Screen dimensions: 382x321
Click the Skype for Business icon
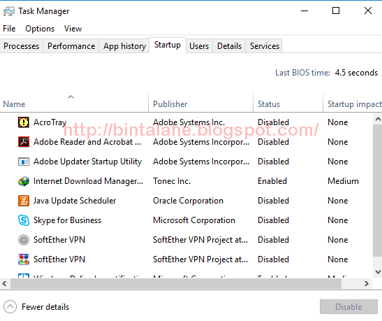pyautogui.click(x=24, y=220)
